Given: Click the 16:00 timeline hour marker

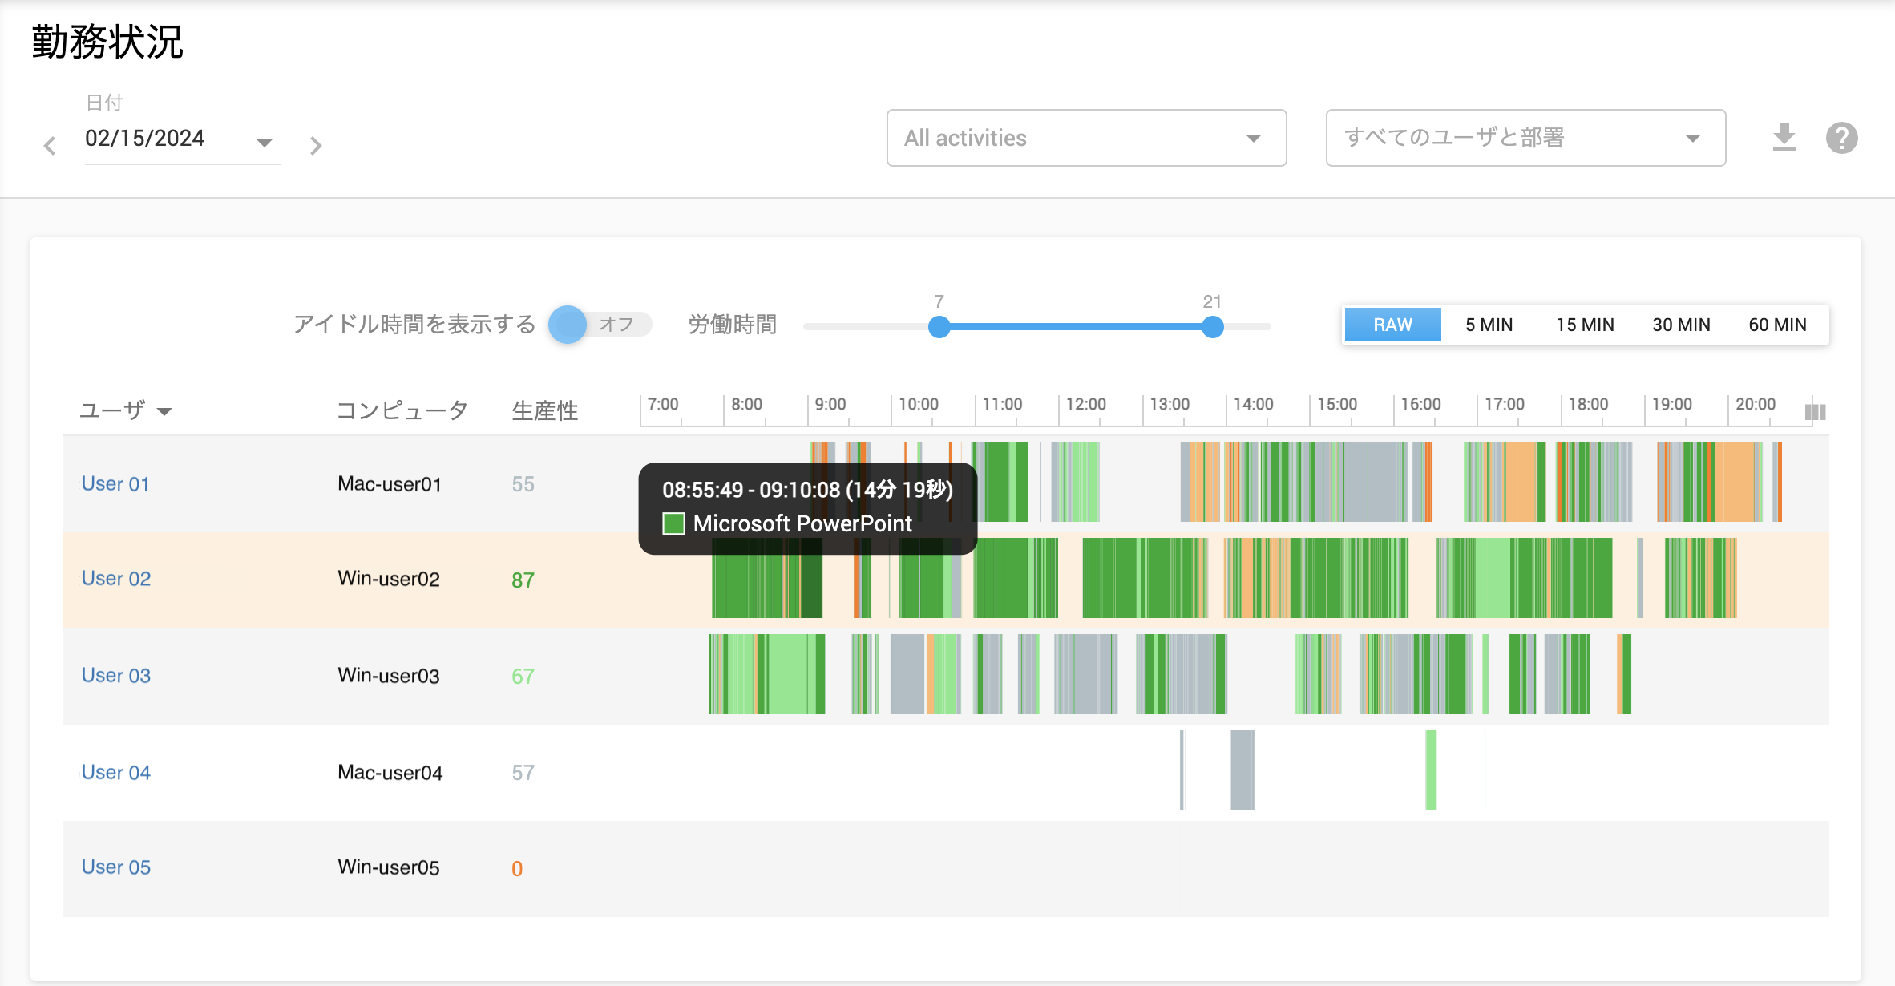Looking at the screenshot, I should (1420, 404).
